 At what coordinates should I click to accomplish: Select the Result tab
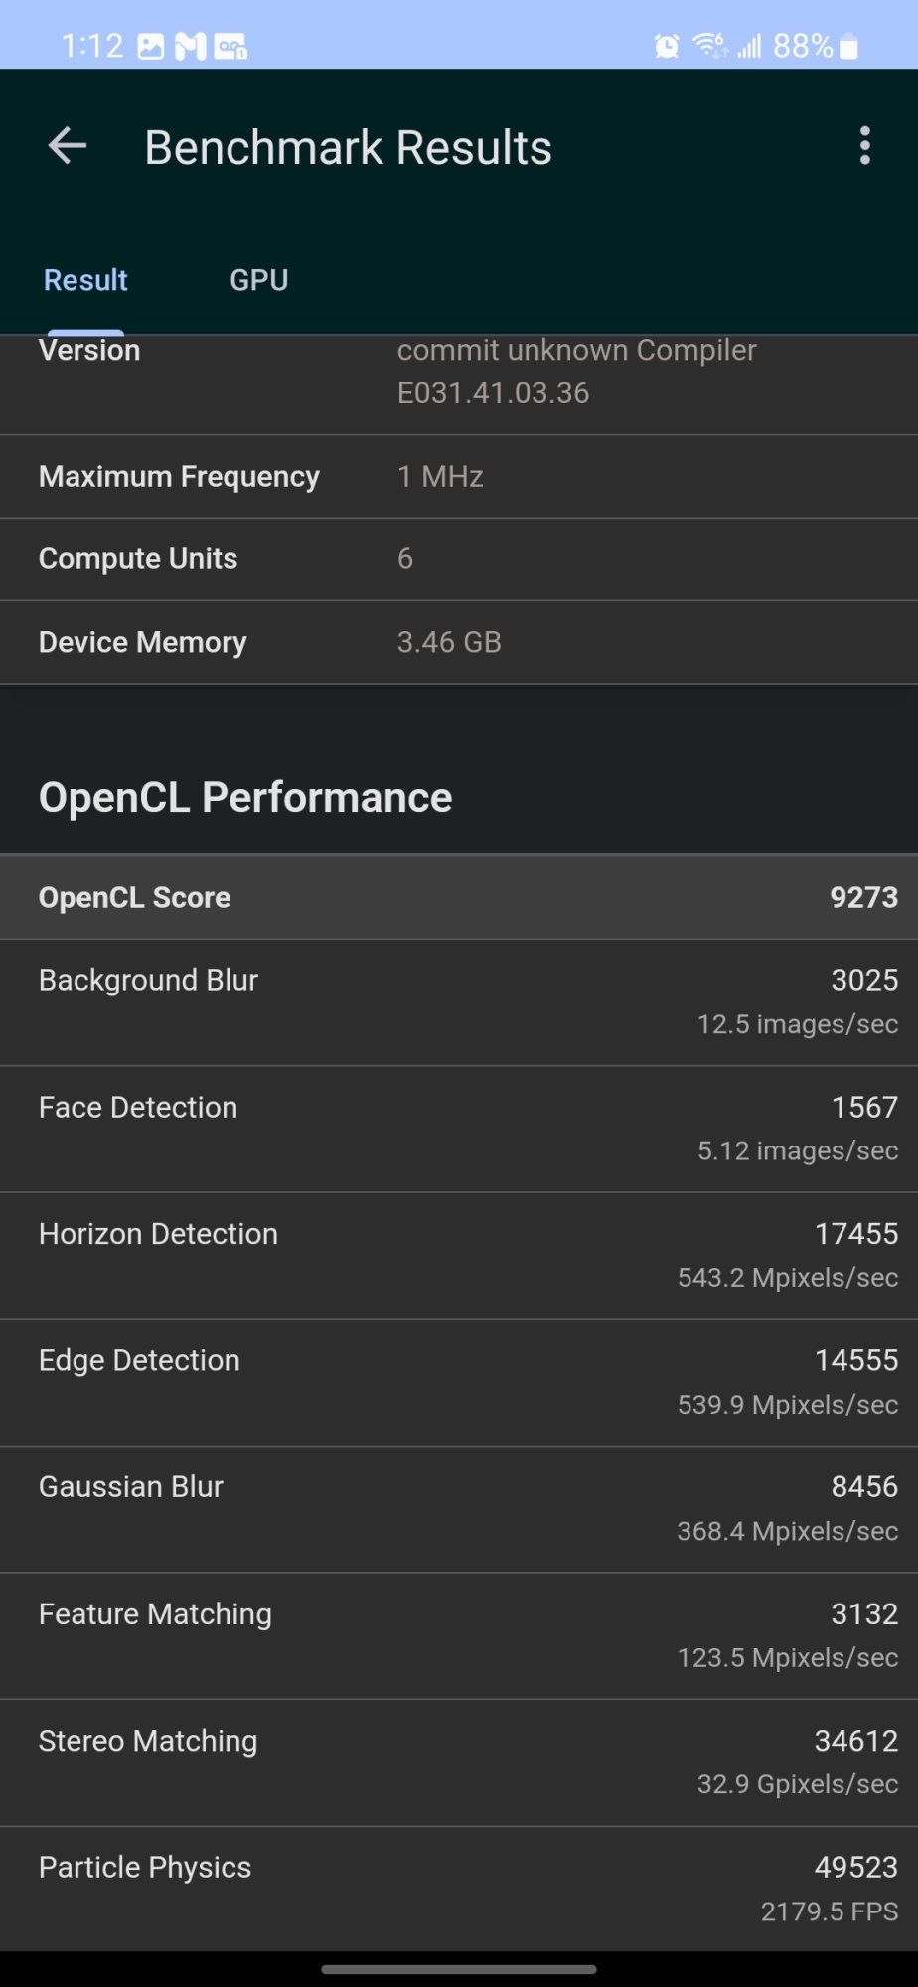coord(85,280)
